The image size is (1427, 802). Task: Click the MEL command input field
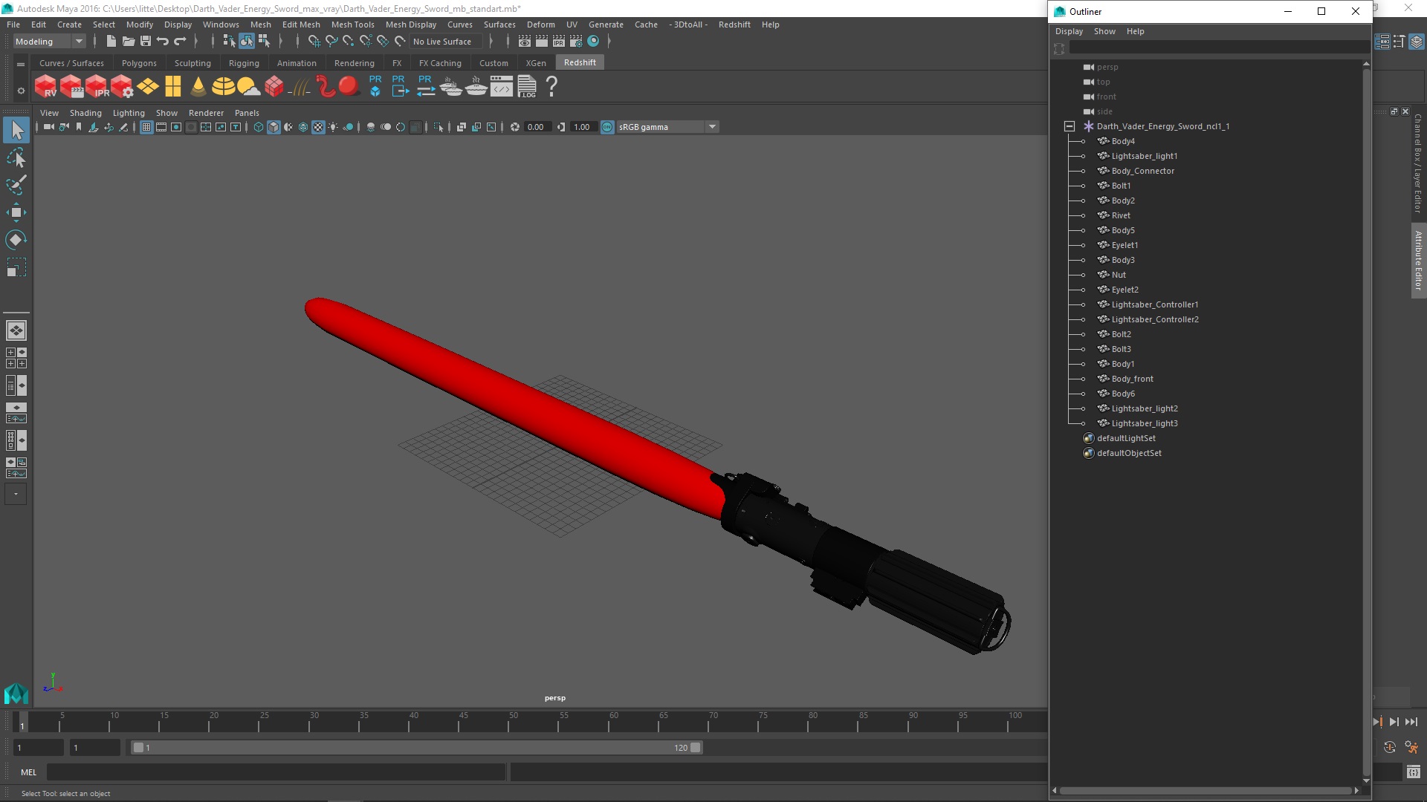pos(276,772)
